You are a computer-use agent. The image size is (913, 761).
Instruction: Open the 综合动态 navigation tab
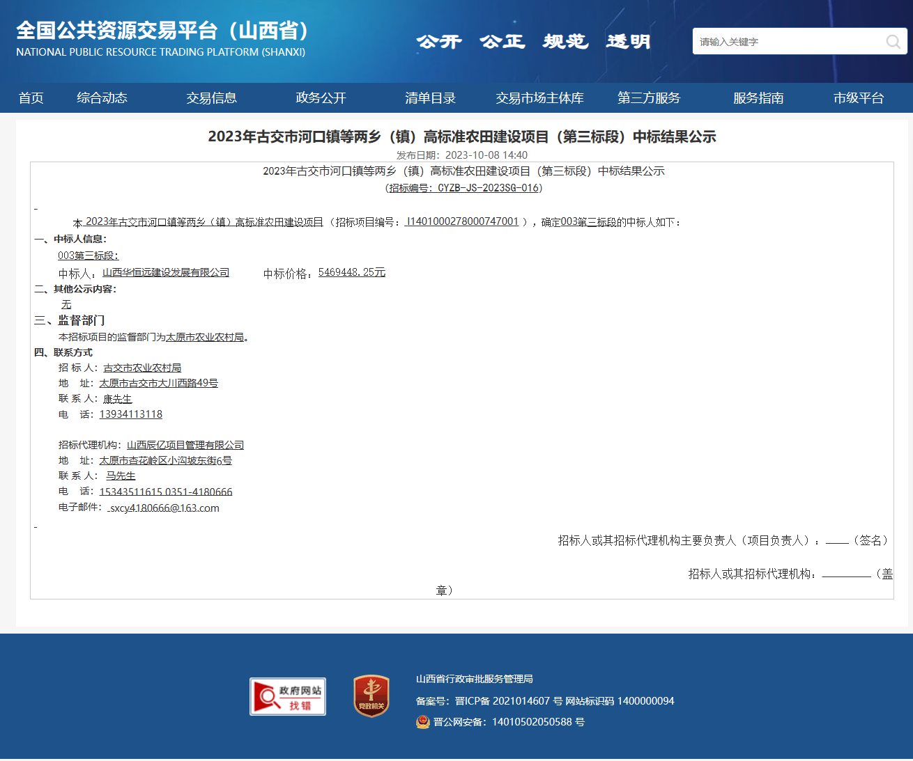pos(102,98)
